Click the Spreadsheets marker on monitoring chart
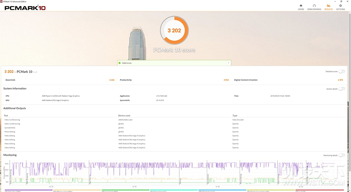This screenshot has height=192, width=351. [x=208, y=179]
